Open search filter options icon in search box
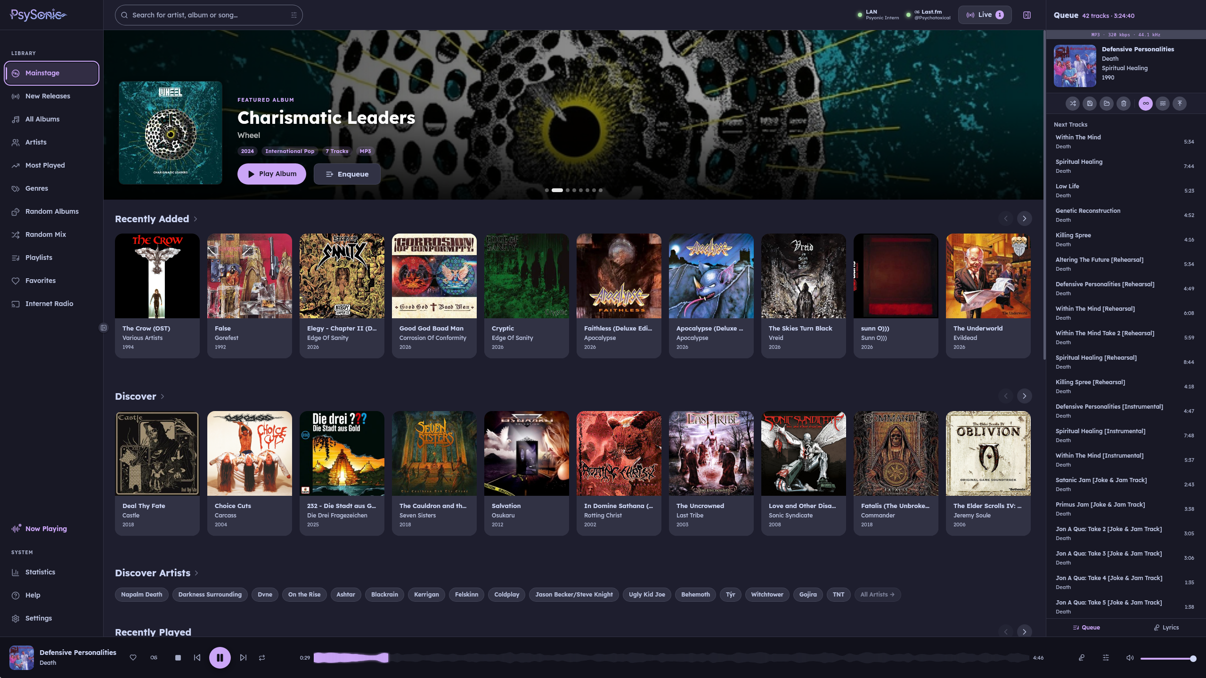The width and height of the screenshot is (1206, 678). [x=294, y=15]
